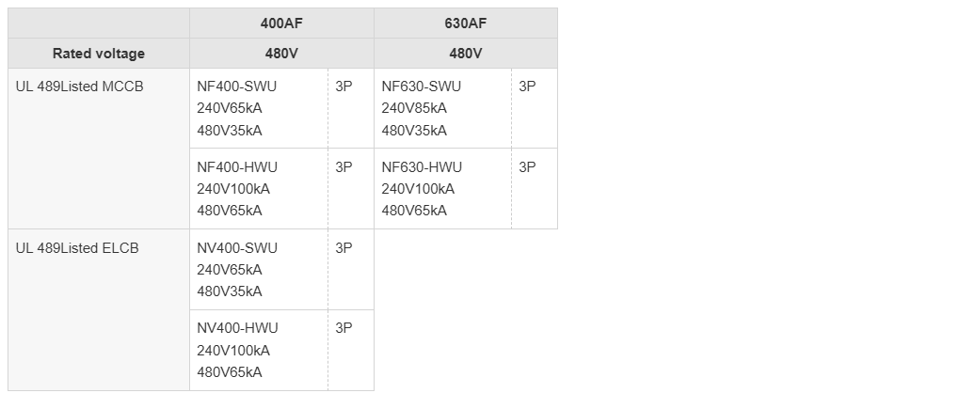The image size is (959, 409).
Task: Click 240V85kA rating text for NF630-SWU
Action: click(x=414, y=108)
